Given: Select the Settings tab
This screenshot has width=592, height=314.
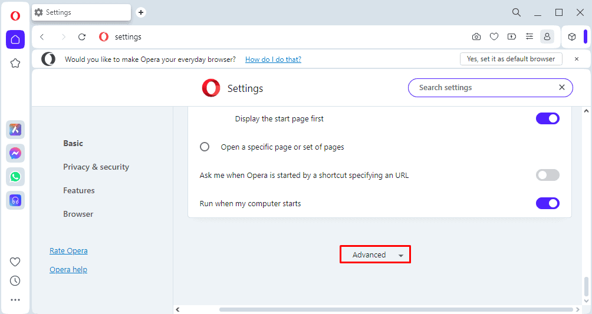Looking at the screenshot, I should coord(81,12).
